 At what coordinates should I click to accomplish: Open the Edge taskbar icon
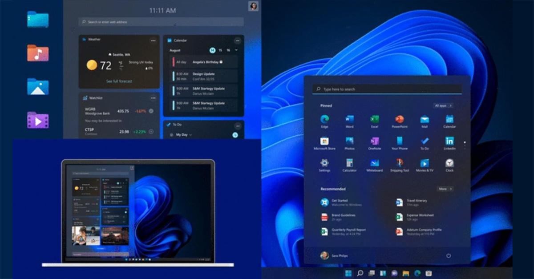[x=417, y=273]
